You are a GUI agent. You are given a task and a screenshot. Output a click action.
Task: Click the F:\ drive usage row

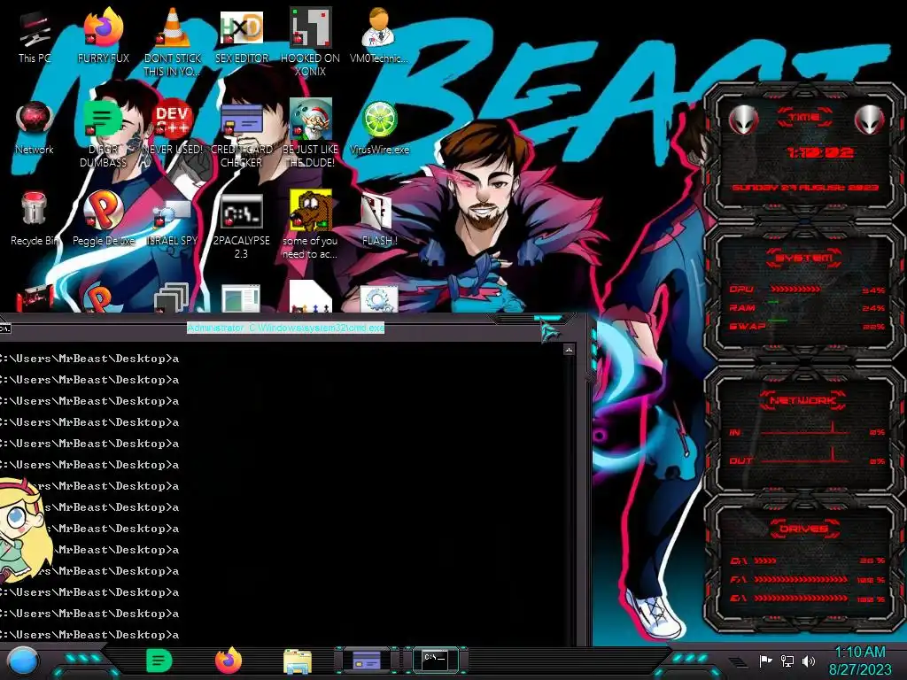(x=807, y=579)
